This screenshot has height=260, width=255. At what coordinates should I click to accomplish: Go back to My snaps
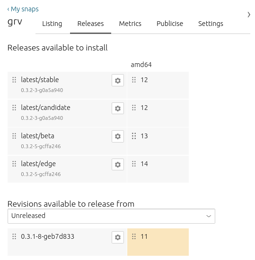pos(23,9)
